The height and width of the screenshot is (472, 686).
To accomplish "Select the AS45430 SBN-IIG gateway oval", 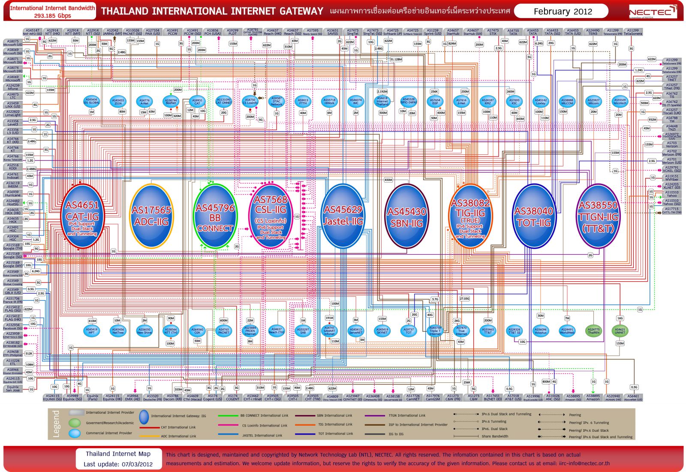I will [x=406, y=216].
